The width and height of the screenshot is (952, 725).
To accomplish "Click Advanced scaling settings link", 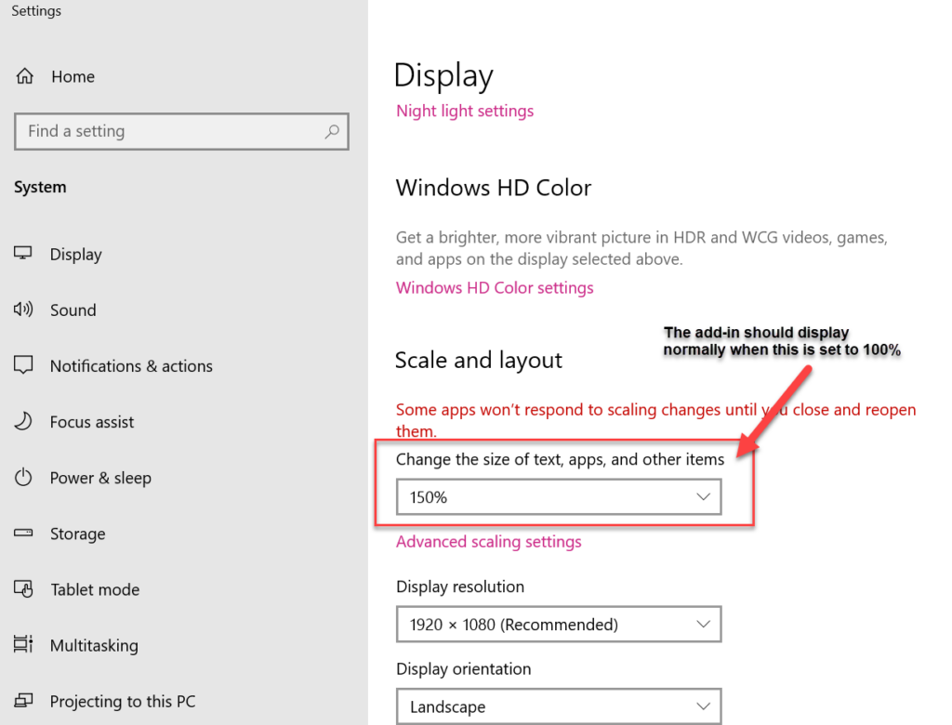I will tap(488, 542).
